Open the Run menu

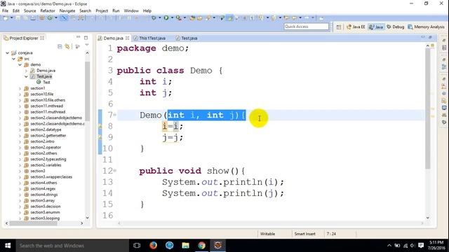pos(116,11)
